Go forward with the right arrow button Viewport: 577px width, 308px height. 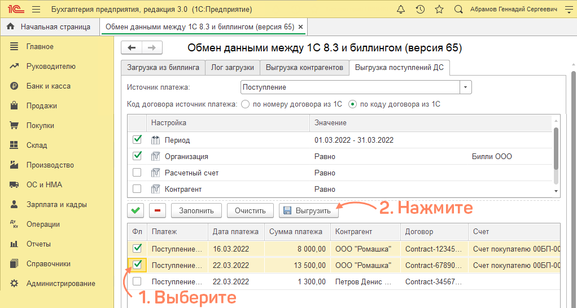[x=152, y=47]
